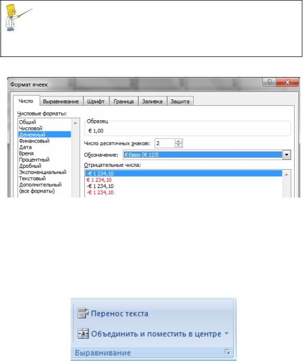Open the Выравнивание tab in Формат ячеек
This screenshot has height=361, width=306.
[x=61, y=102]
